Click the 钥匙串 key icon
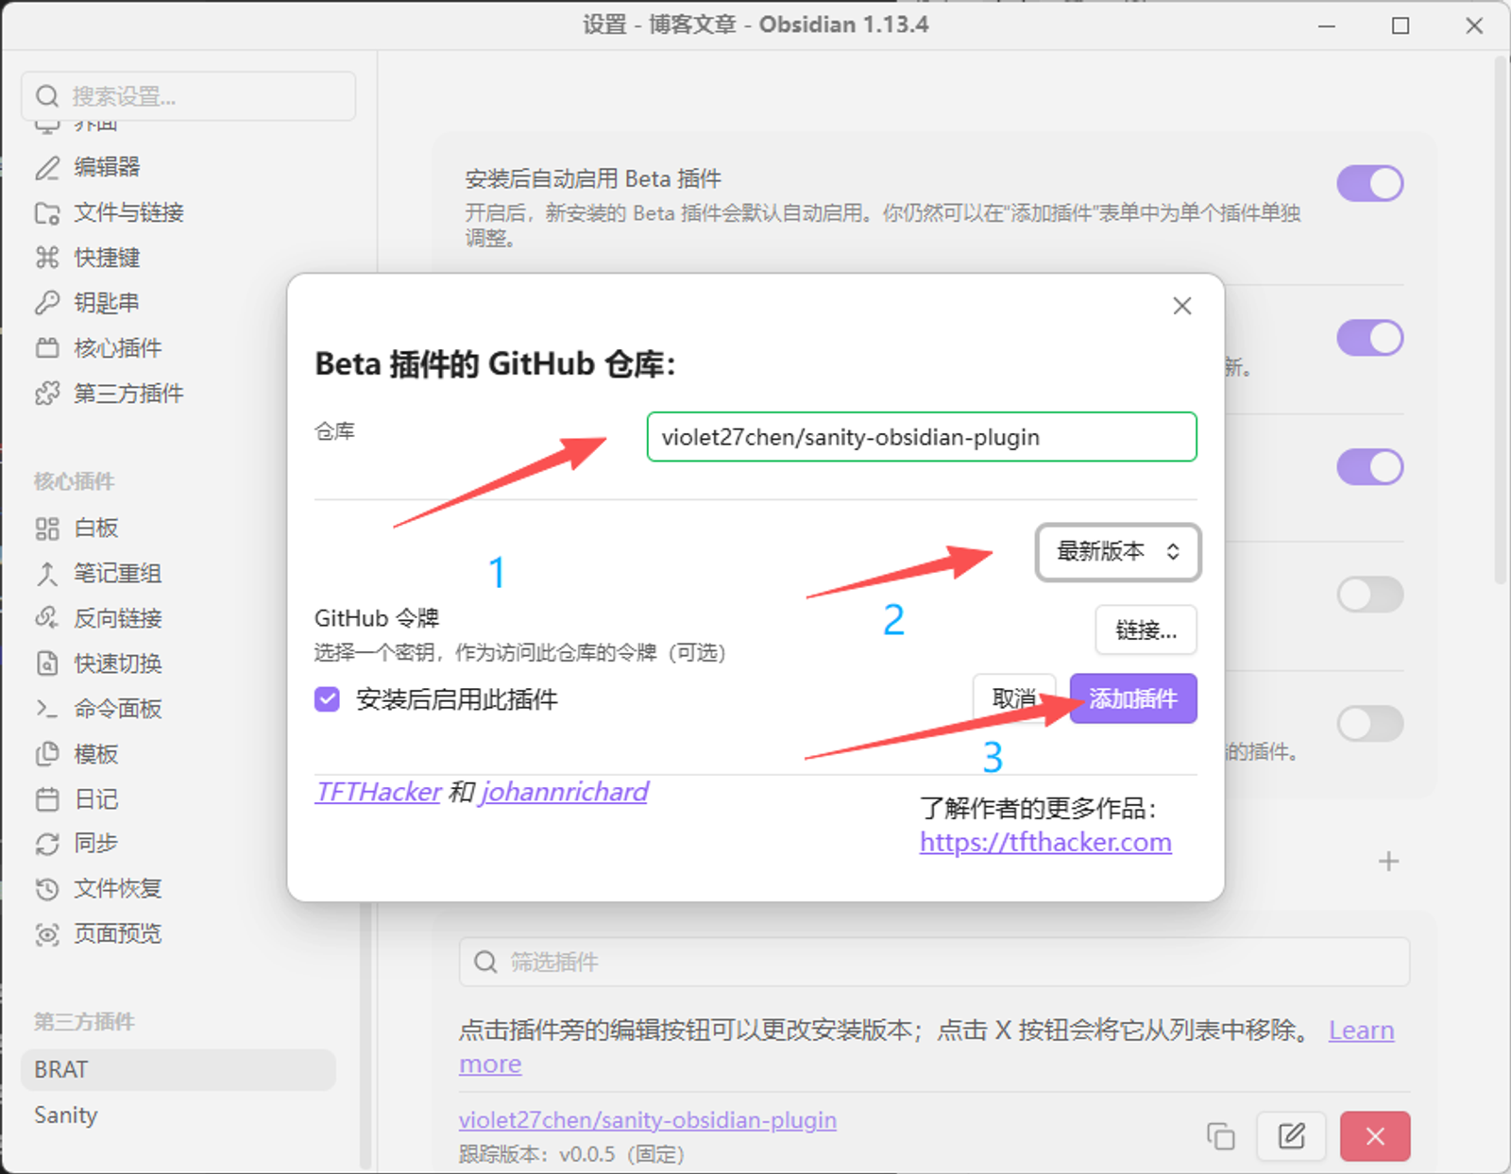Image resolution: width=1511 pixels, height=1174 pixels. pyautogui.click(x=47, y=303)
